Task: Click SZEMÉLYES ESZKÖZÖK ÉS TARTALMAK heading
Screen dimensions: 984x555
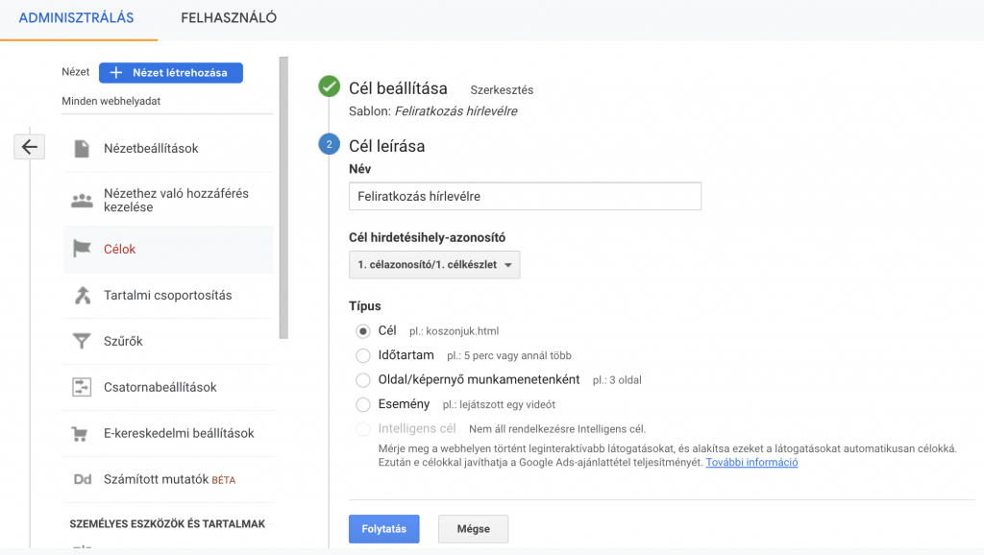Action: point(167,523)
